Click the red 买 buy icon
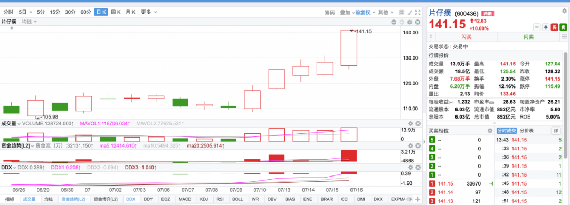Image resolution: width=570 pixels, height=205 pixels. (x=554, y=27)
